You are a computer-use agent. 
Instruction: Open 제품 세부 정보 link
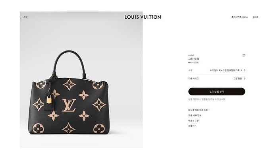tap(195, 115)
